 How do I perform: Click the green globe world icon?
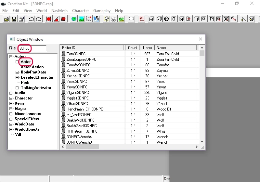[74, 19]
